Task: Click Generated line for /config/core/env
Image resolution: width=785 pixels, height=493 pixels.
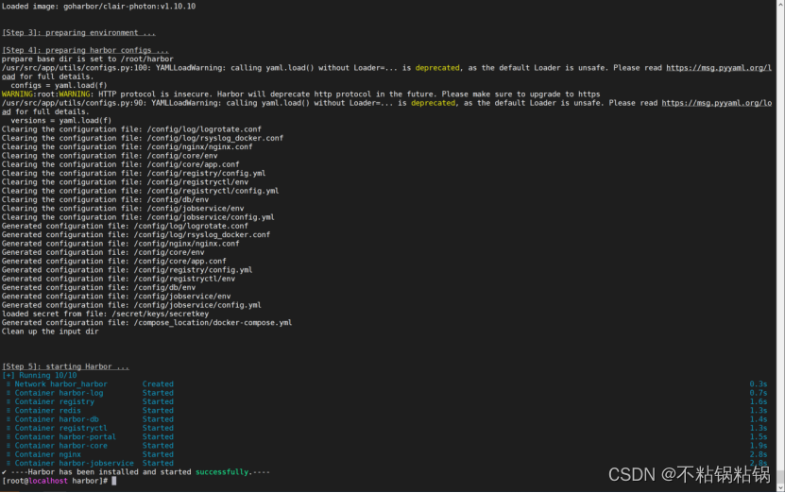Action: click(x=103, y=252)
